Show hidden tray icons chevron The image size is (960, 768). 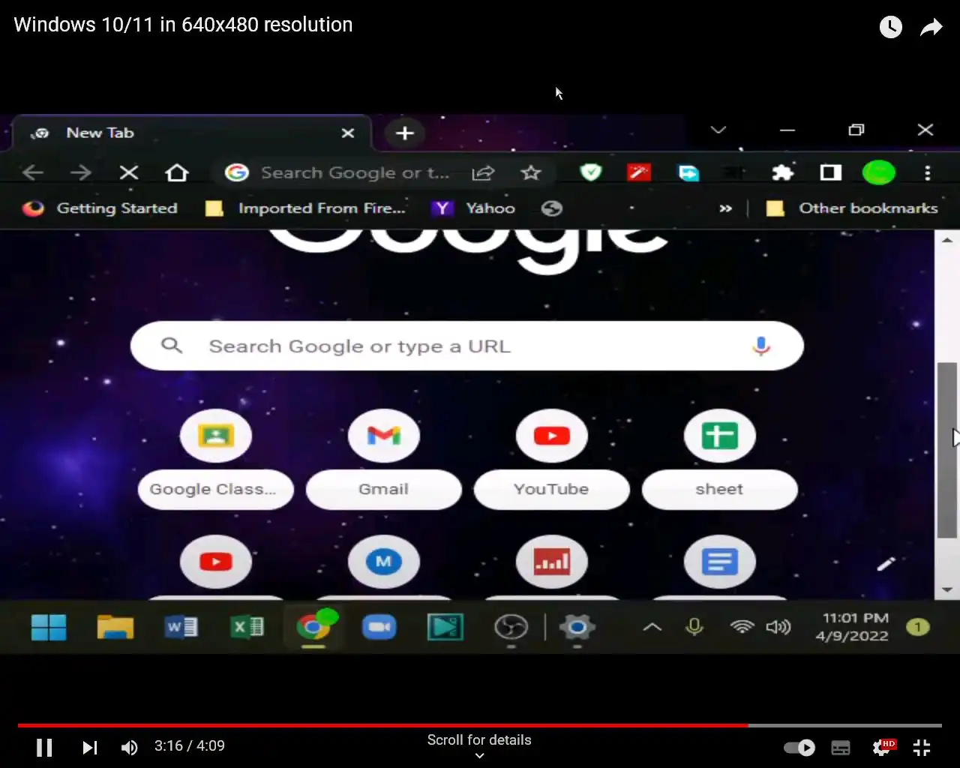pos(652,627)
